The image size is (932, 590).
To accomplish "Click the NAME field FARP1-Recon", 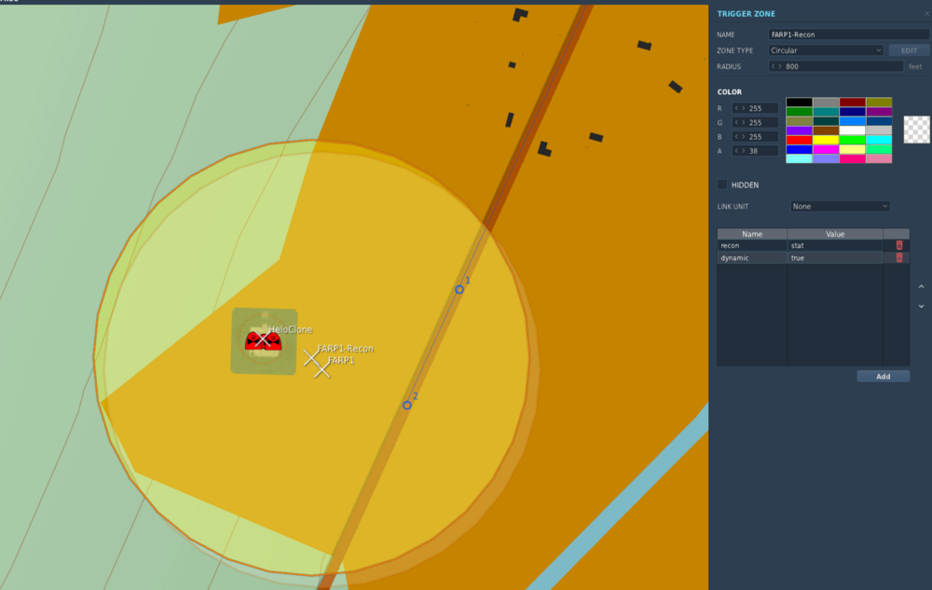I will pyautogui.click(x=848, y=34).
